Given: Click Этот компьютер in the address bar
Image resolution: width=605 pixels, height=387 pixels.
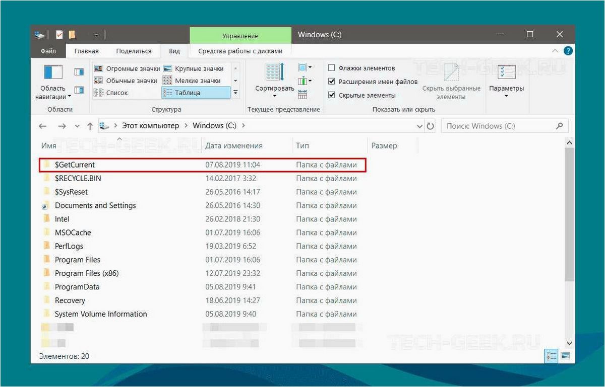Looking at the screenshot, I should pos(150,126).
